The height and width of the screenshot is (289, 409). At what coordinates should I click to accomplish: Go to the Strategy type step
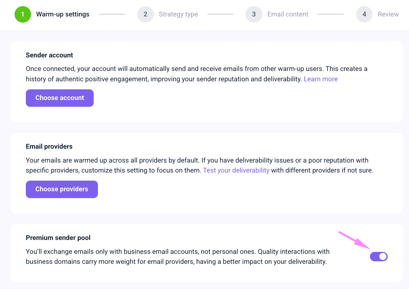[178, 14]
